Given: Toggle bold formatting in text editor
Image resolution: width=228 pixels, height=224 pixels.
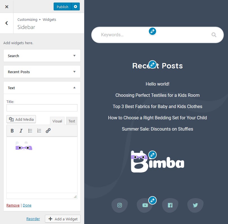Looking at the screenshot, I should pyautogui.click(x=12, y=131).
